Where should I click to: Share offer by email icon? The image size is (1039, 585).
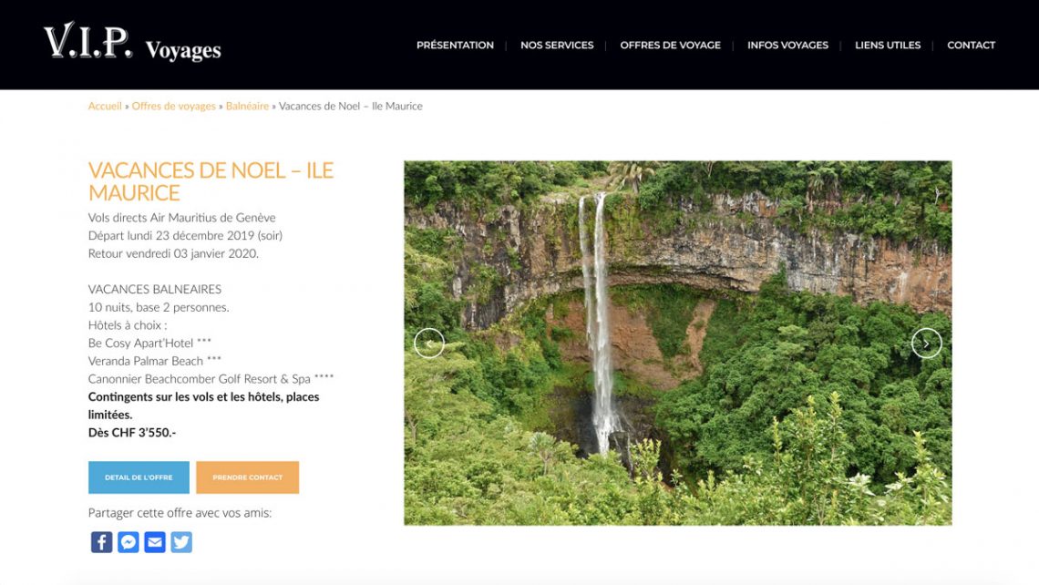[x=154, y=542]
